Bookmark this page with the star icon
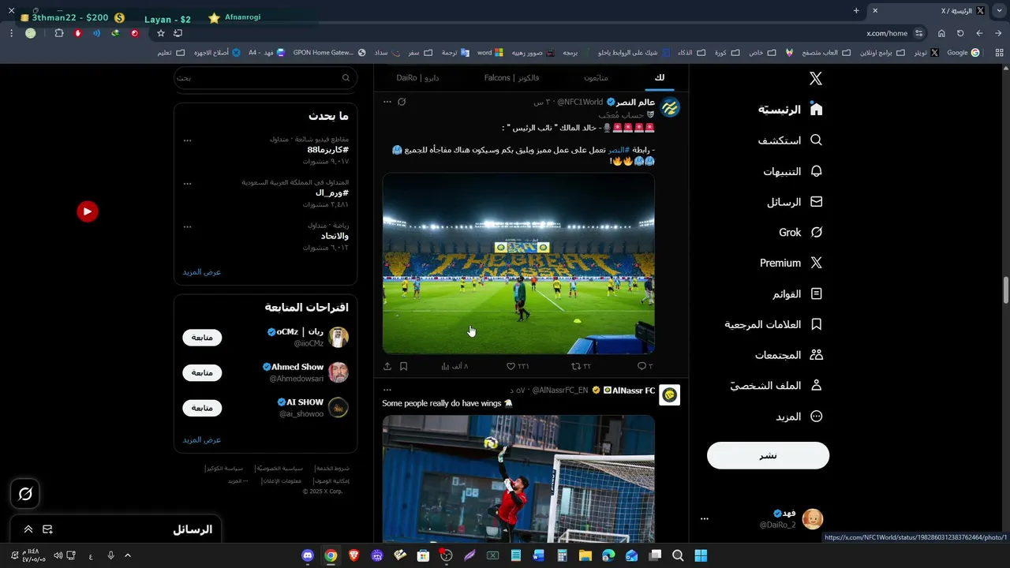The height and width of the screenshot is (568, 1010). (x=161, y=33)
